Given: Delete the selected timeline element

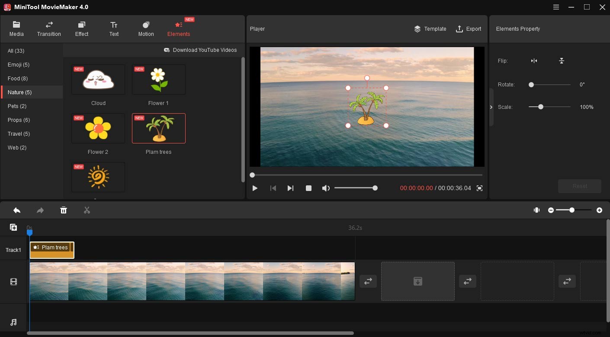Looking at the screenshot, I should click(x=63, y=210).
